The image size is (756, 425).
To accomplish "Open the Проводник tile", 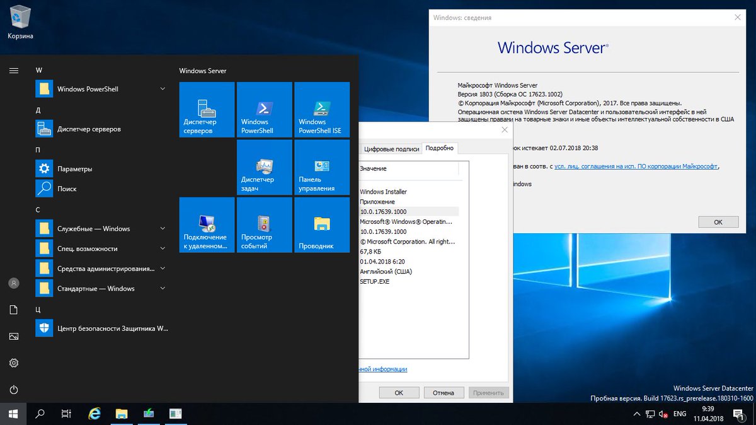I will (322, 224).
